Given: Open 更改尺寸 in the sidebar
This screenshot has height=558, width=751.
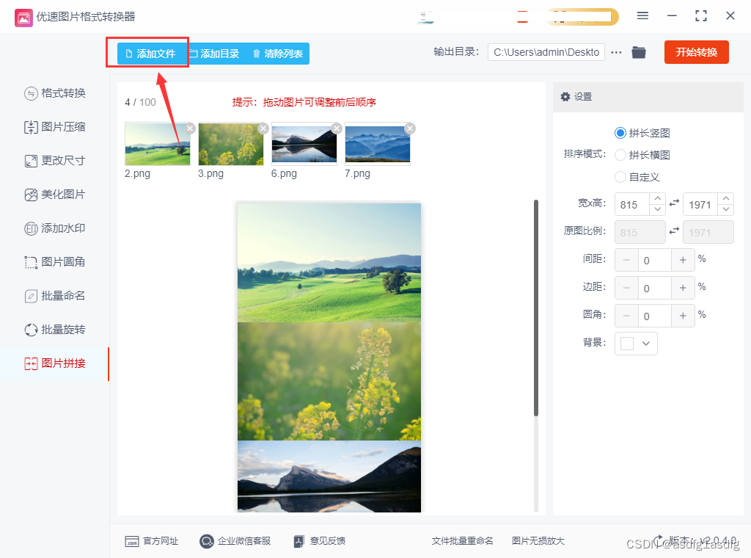Looking at the screenshot, I should coord(54,161).
